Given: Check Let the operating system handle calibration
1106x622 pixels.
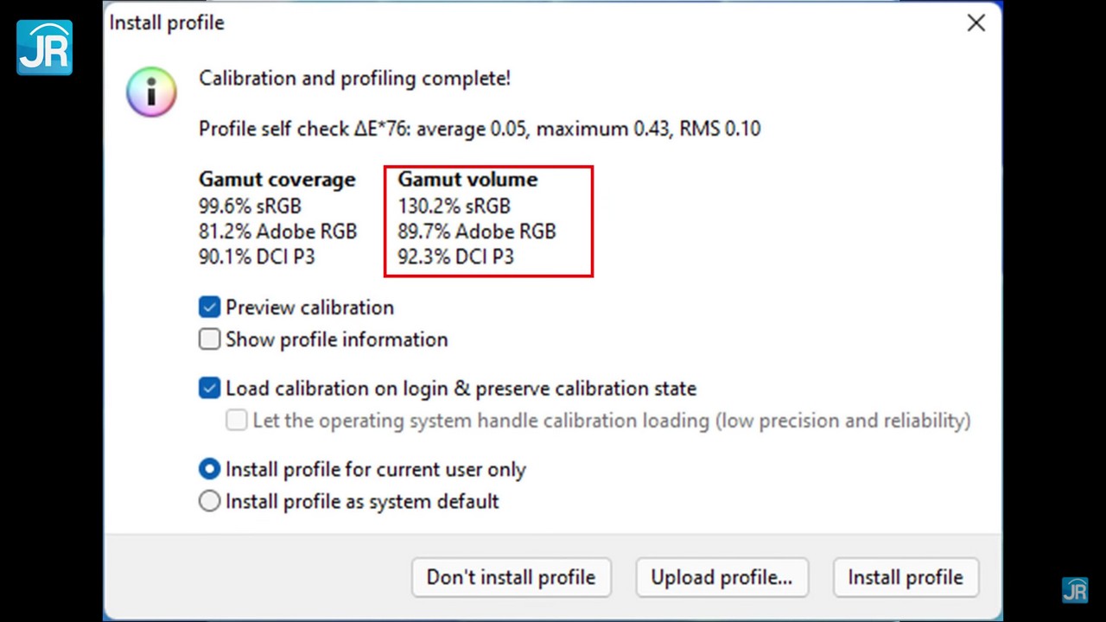Looking at the screenshot, I should tap(237, 421).
